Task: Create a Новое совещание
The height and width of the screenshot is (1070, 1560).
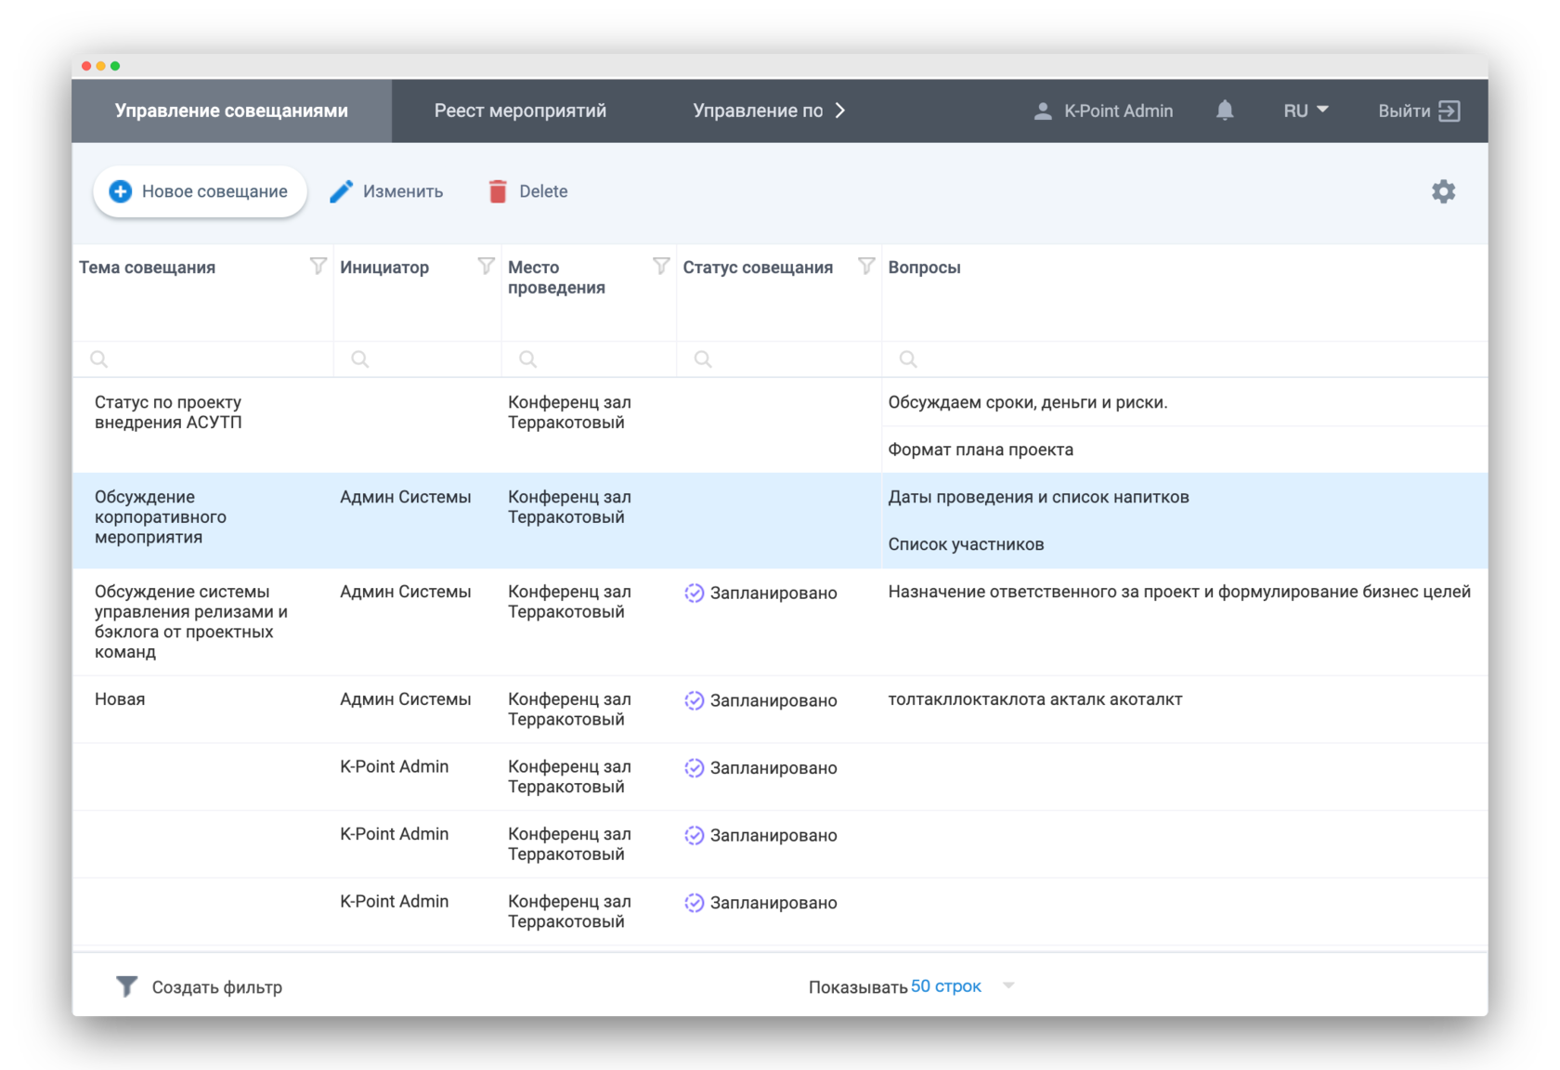Action: coord(200,191)
